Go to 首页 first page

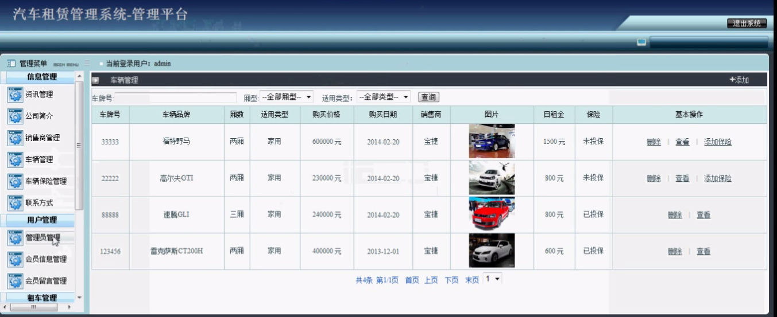click(412, 280)
